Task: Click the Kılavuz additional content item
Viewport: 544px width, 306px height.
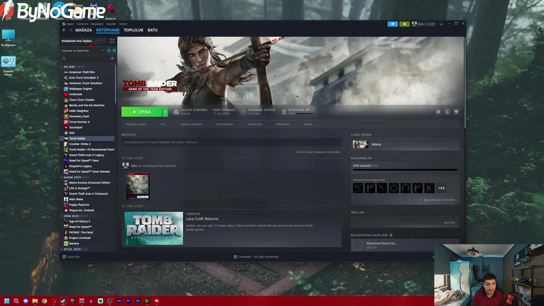Action: pyautogui.click(x=405, y=144)
